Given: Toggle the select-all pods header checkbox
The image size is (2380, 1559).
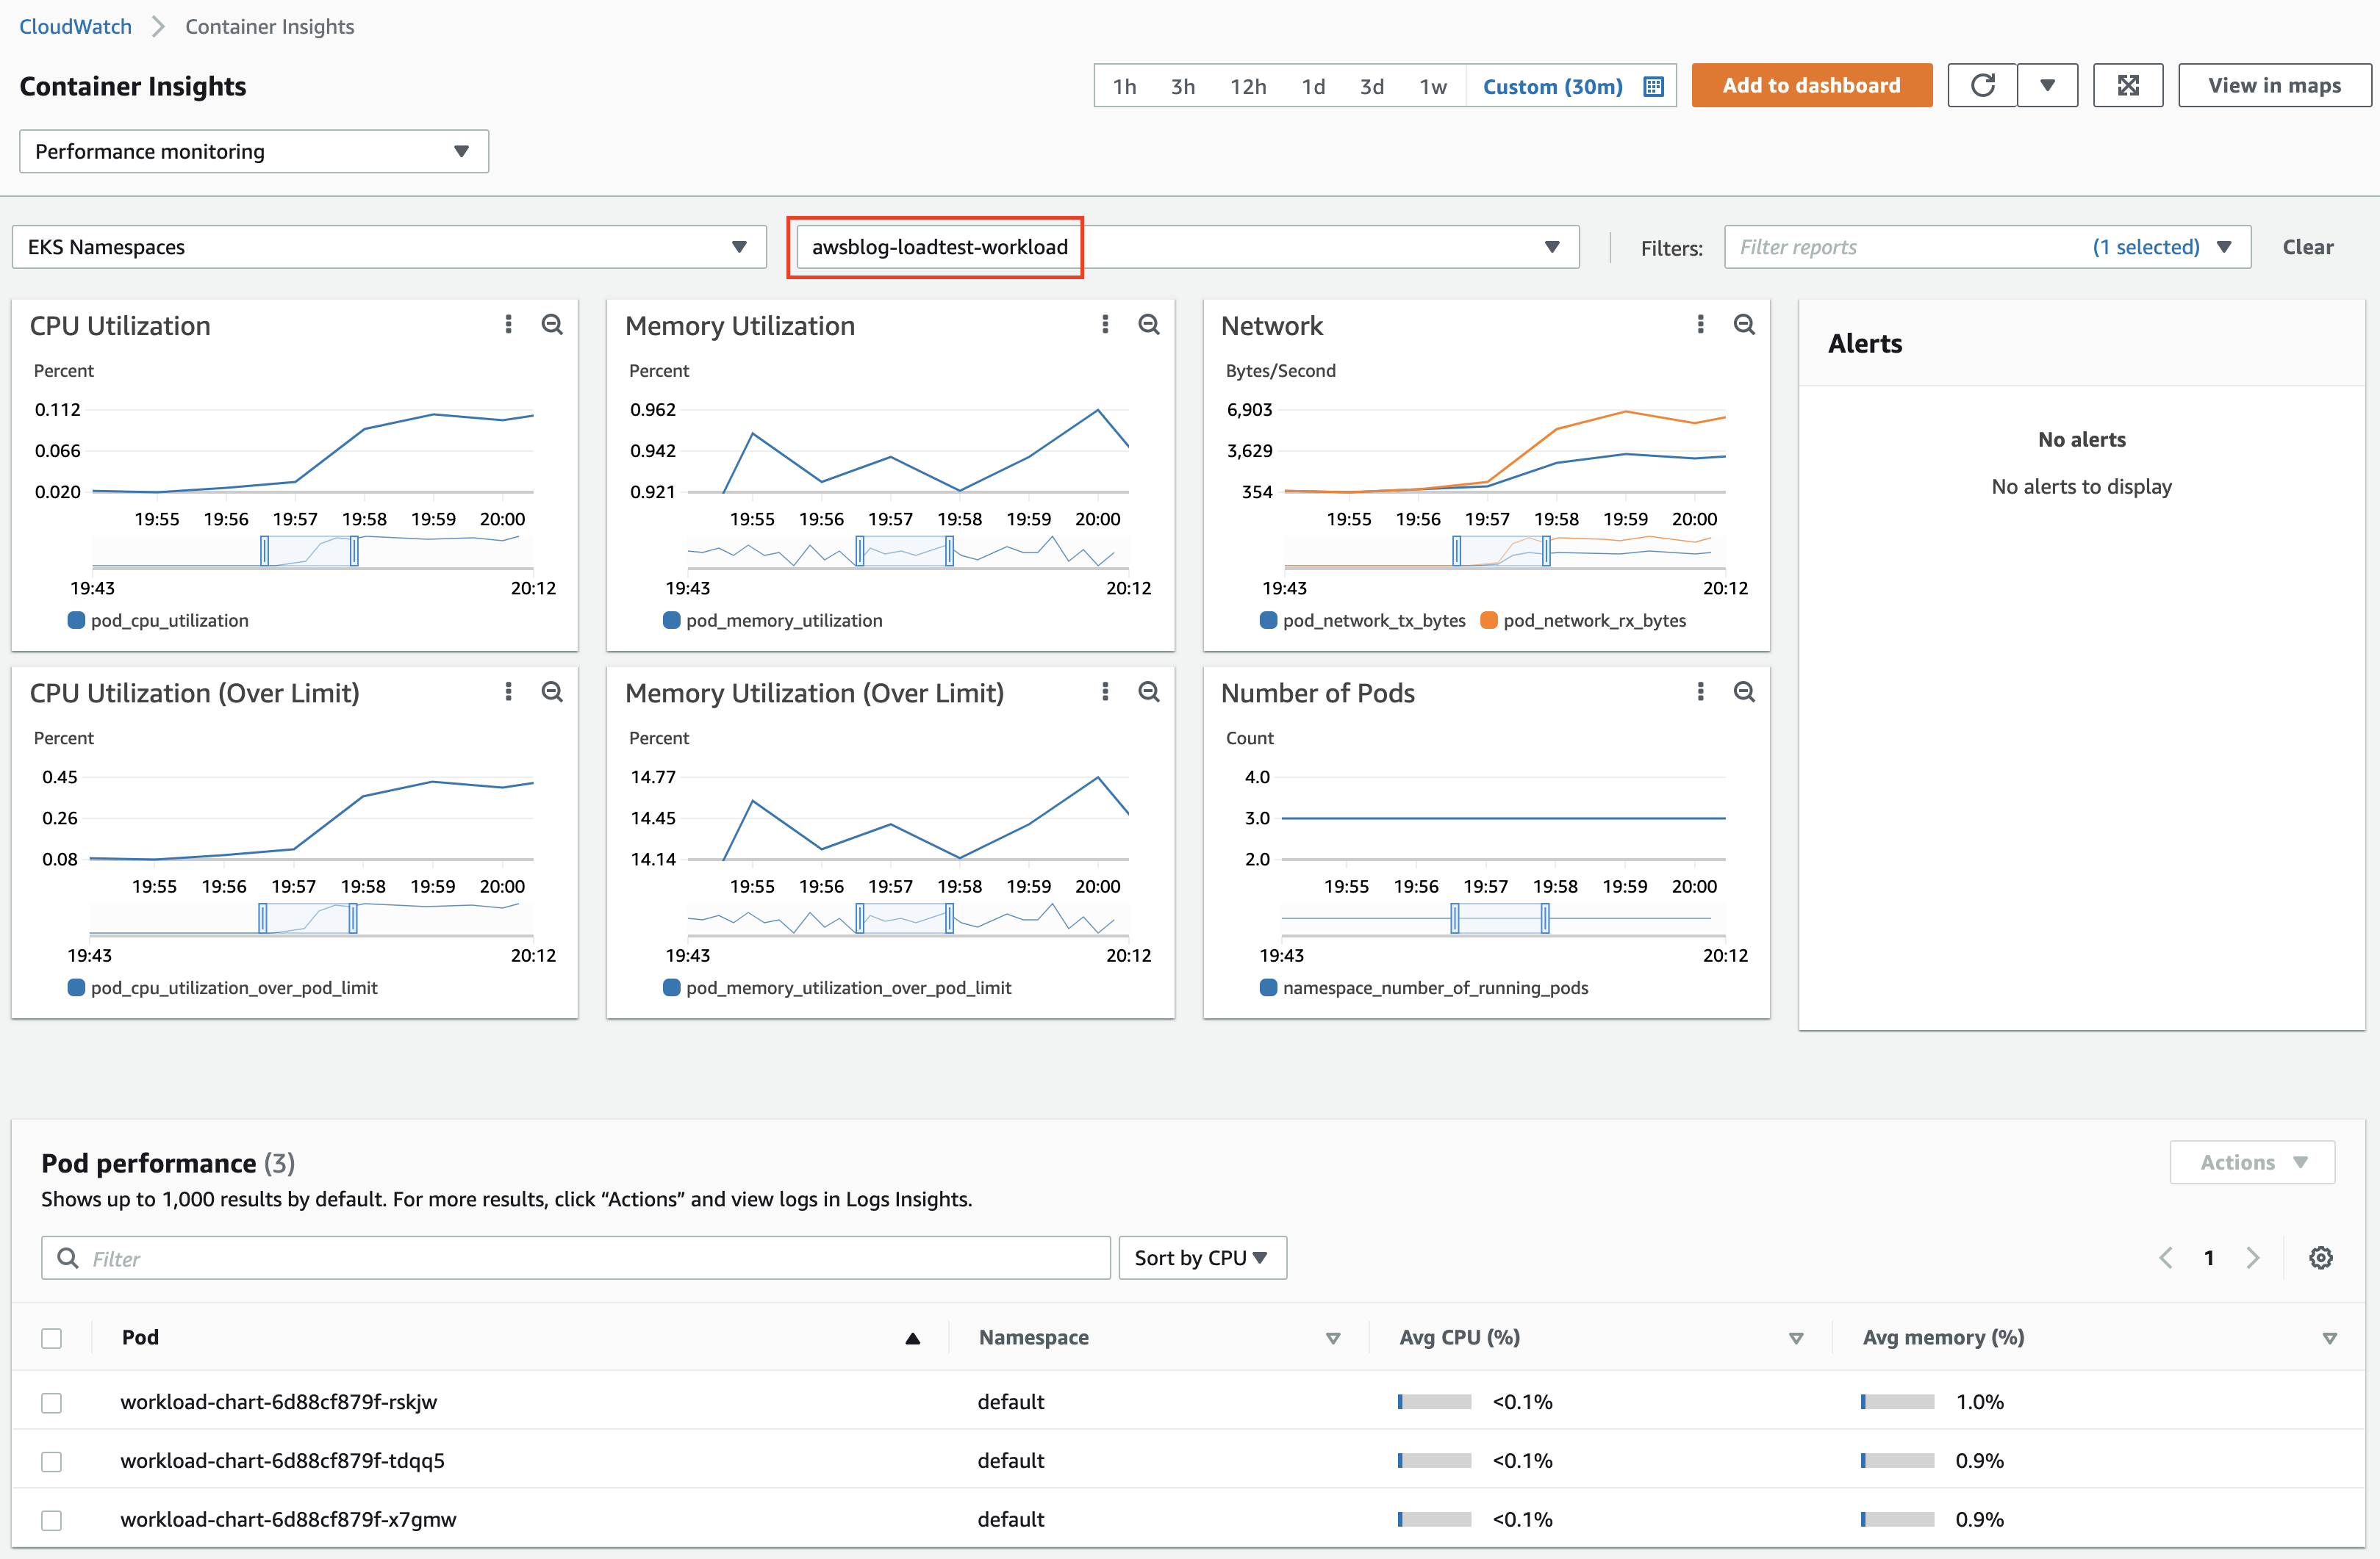Looking at the screenshot, I should tap(52, 1338).
